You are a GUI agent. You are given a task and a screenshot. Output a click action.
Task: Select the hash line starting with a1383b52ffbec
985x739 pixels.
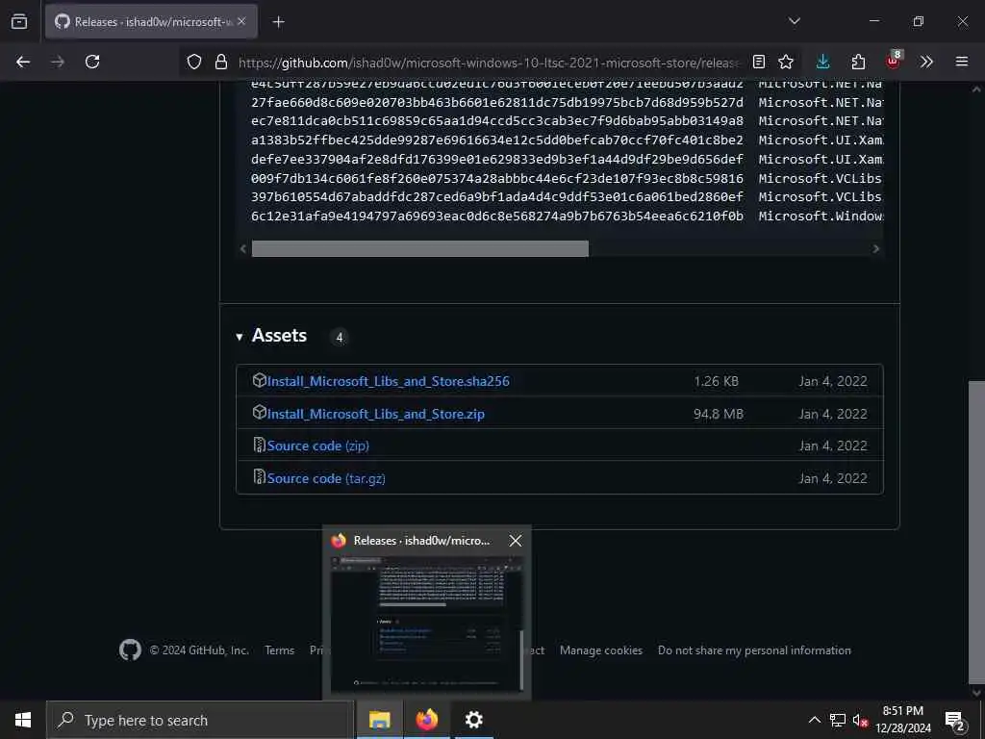[497, 140]
